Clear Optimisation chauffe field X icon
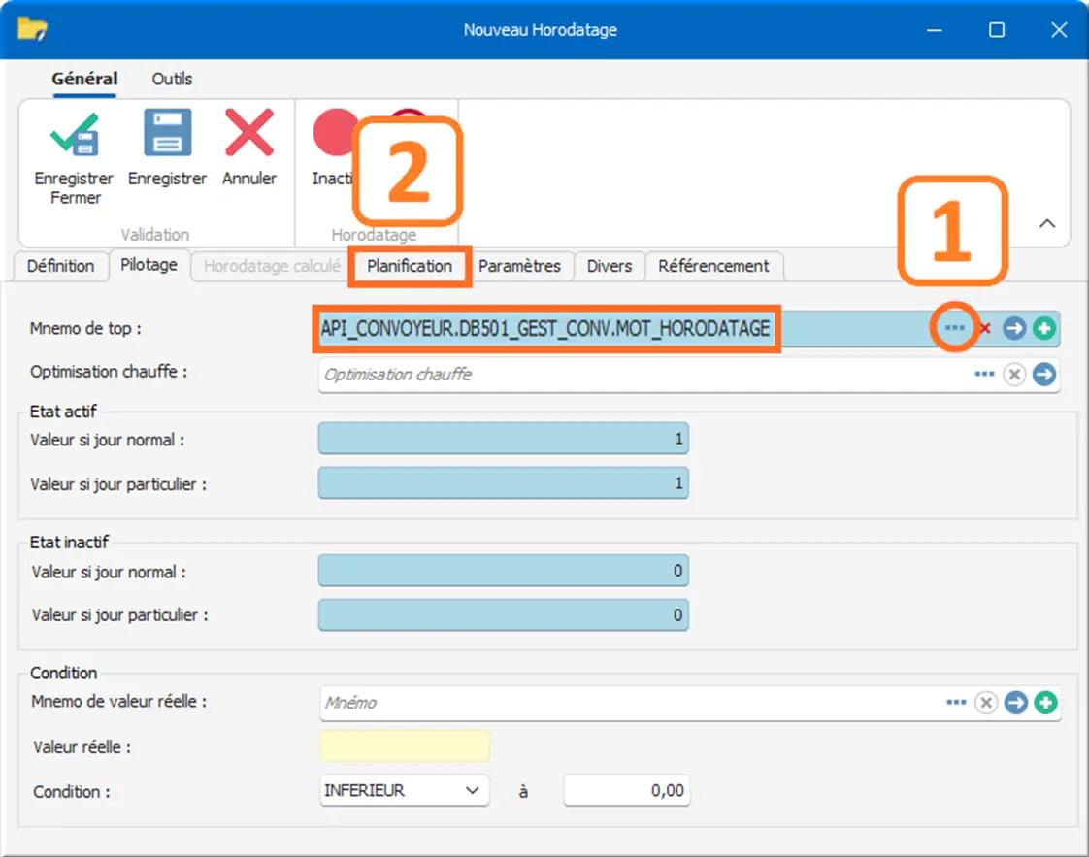This screenshot has width=1089, height=857. [x=1014, y=375]
